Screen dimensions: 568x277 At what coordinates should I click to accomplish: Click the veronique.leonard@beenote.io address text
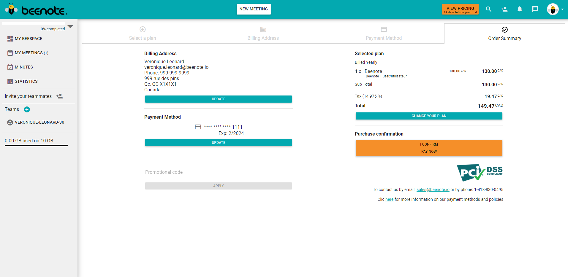click(x=176, y=67)
